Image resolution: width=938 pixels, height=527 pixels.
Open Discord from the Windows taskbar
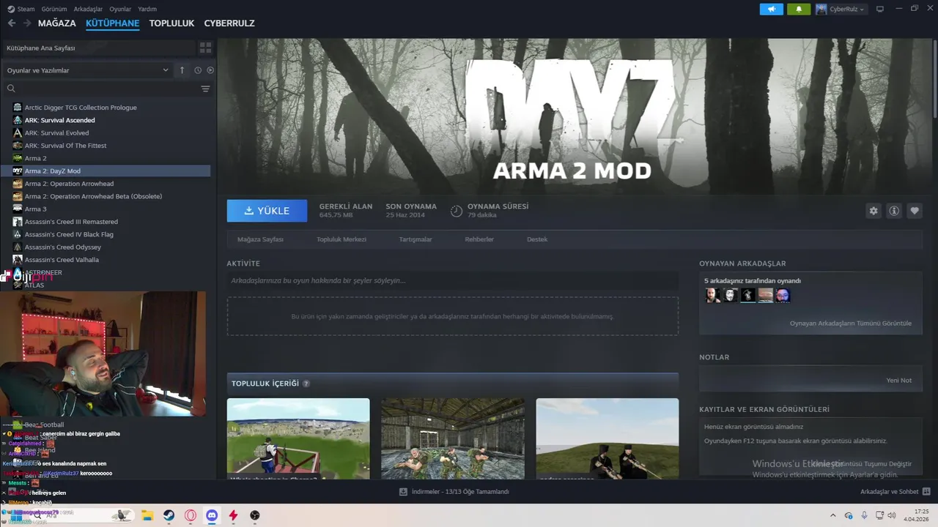pyautogui.click(x=212, y=515)
